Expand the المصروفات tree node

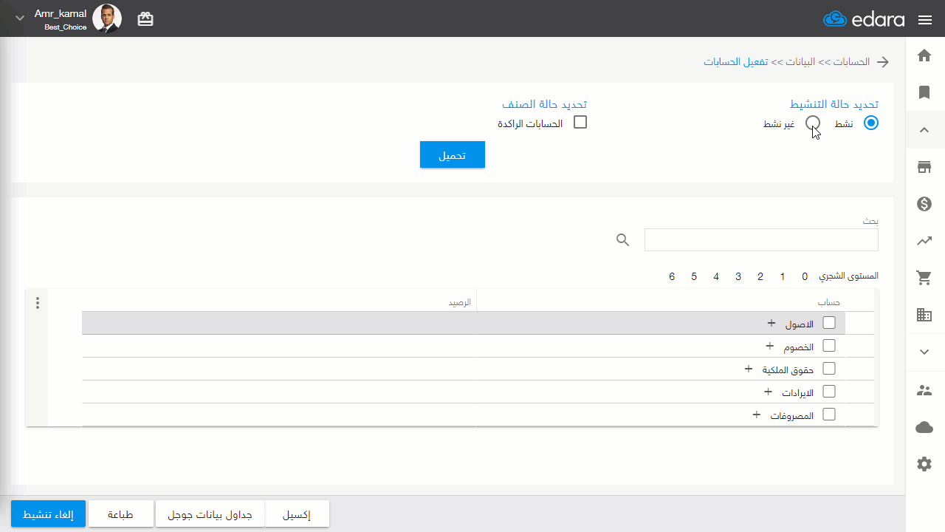pos(756,415)
